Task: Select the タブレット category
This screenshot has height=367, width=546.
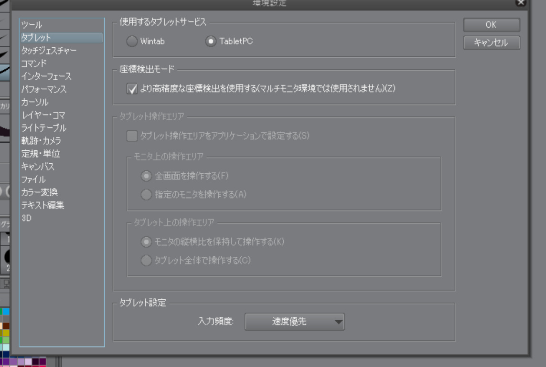Action: (x=62, y=38)
